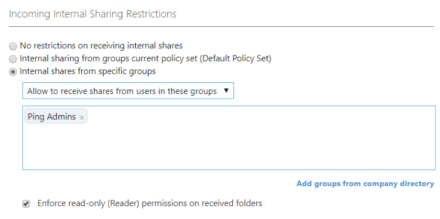Click the space right of the Ping Admins tag
Viewport: 440px width, 219px height.
click(261, 116)
